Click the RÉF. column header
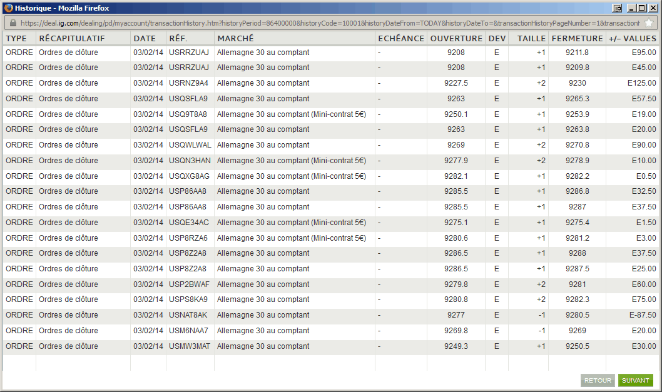Viewport: 662px width, 392px height. click(x=178, y=38)
